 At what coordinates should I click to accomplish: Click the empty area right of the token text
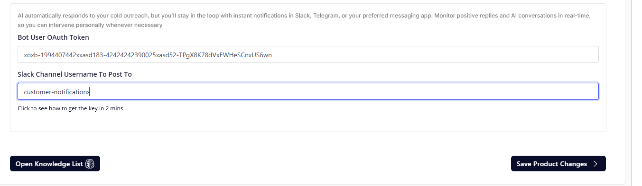[x=434, y=55]
